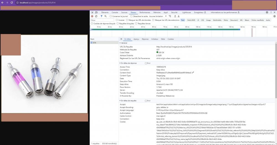Click the product image of vape tanks
The height and width of the screenshot is (145, 277).
click(45, 74)
